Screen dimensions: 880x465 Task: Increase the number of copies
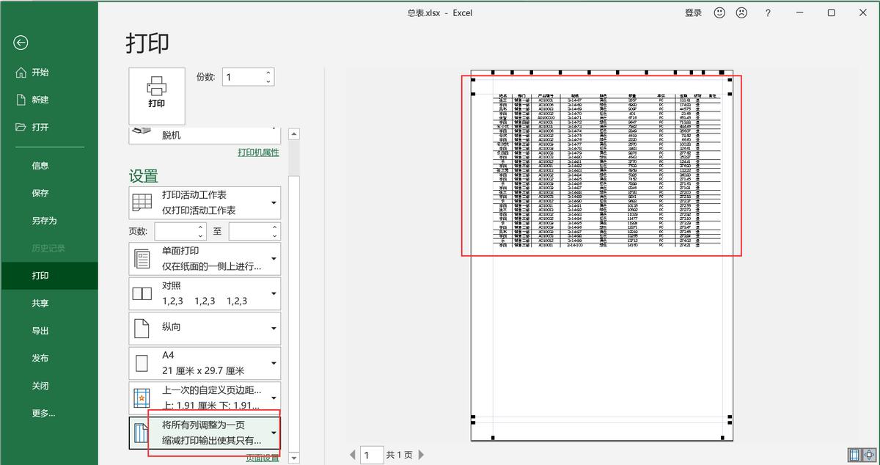coord(268,73)
